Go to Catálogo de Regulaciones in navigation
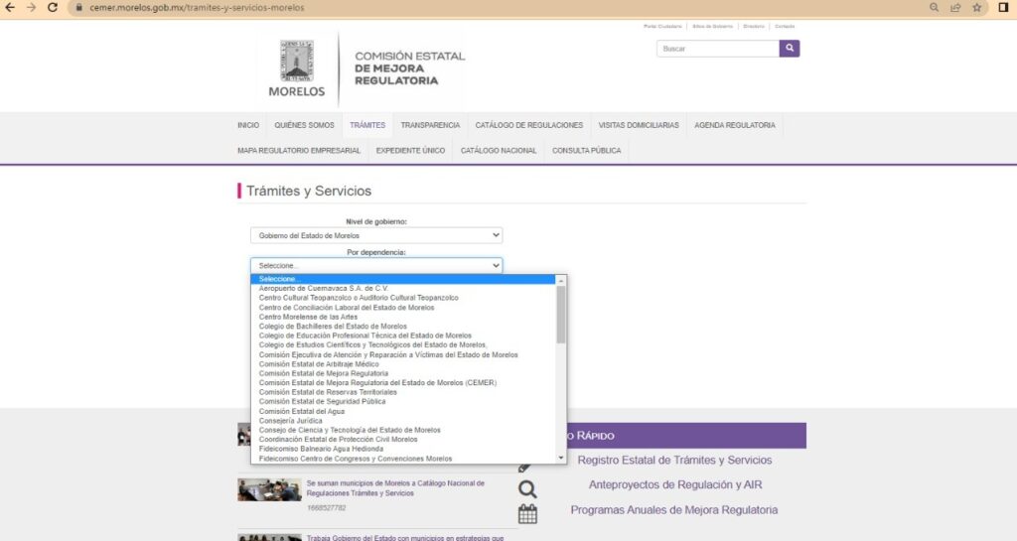Viewport: 1017px width, 541px height. pos(528,125)
